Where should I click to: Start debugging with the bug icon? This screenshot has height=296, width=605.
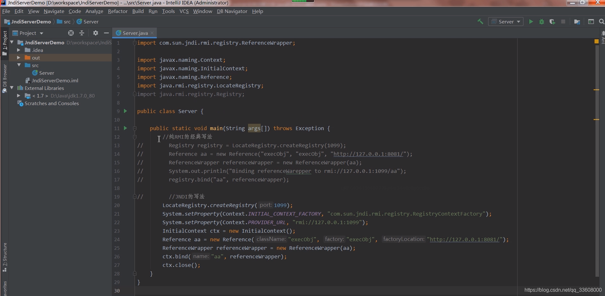[x=542, y=22]
